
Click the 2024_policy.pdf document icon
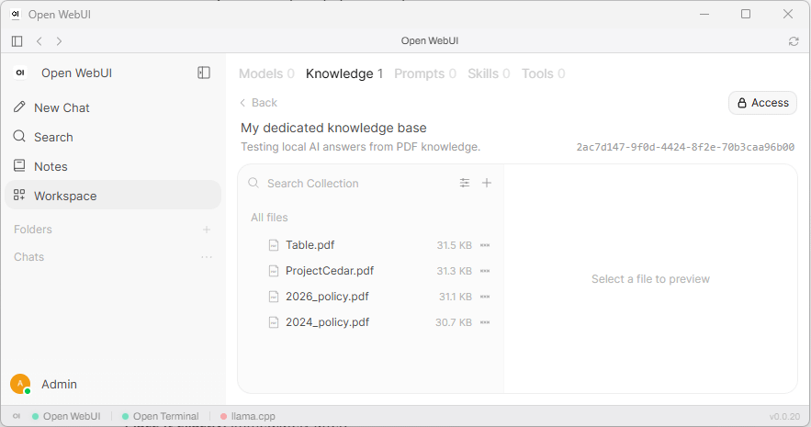[x=274, y=322]
